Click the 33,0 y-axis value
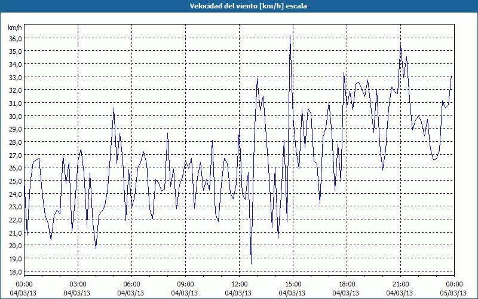 15,78
